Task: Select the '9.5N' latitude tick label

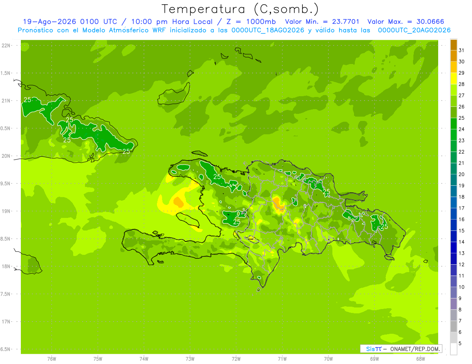Action: pyautogui.click(x=6, y=184)
